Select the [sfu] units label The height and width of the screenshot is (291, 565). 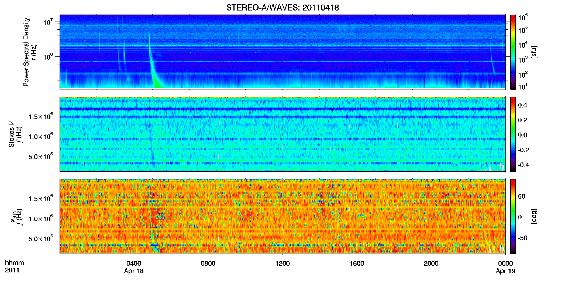534,52
